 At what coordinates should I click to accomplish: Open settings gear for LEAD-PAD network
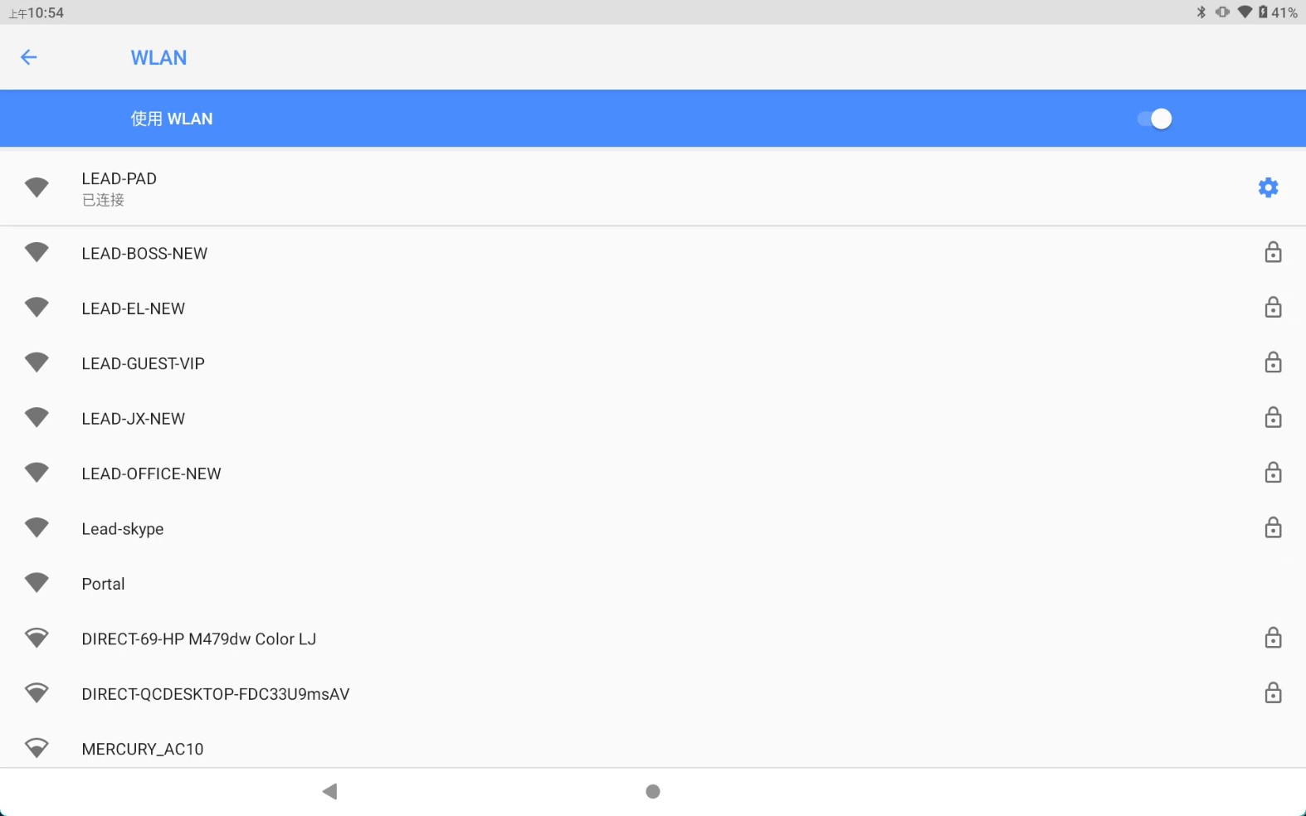pos(1268,187)
